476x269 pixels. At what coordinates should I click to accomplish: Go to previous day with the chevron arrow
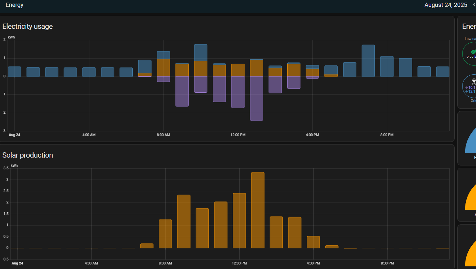(x=474, y=5)
